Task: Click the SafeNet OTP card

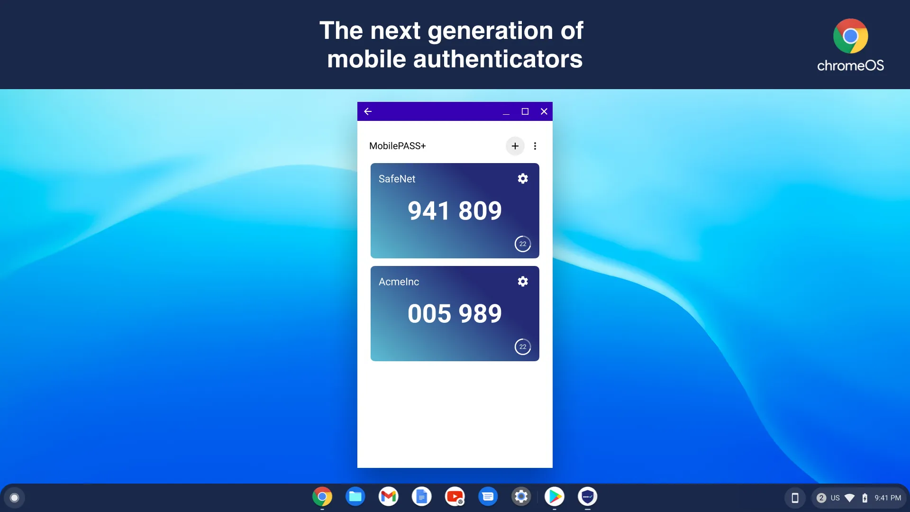Action: pyautogui.click(x=455, y=210)
